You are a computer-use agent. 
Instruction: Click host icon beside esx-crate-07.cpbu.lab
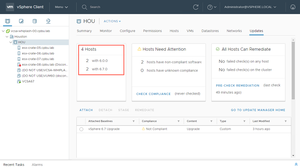(x=19, y=59)
